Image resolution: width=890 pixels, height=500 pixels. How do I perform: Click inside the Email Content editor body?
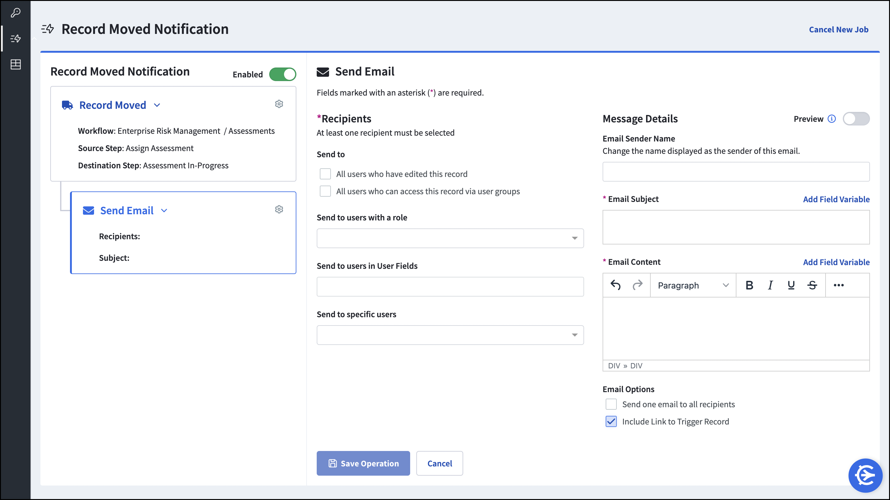pos(735,328)
